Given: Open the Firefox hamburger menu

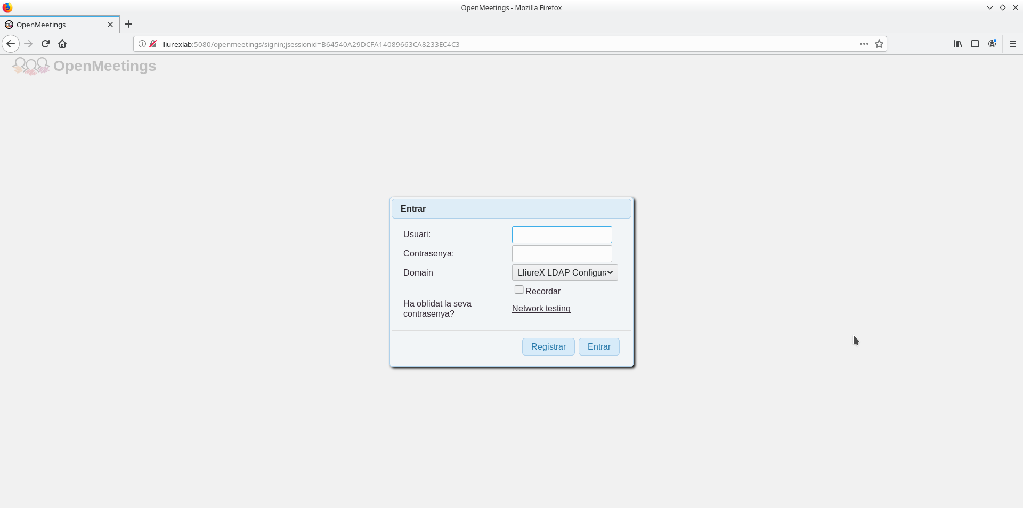Looking at the screenshot, I should [1013, 44].
